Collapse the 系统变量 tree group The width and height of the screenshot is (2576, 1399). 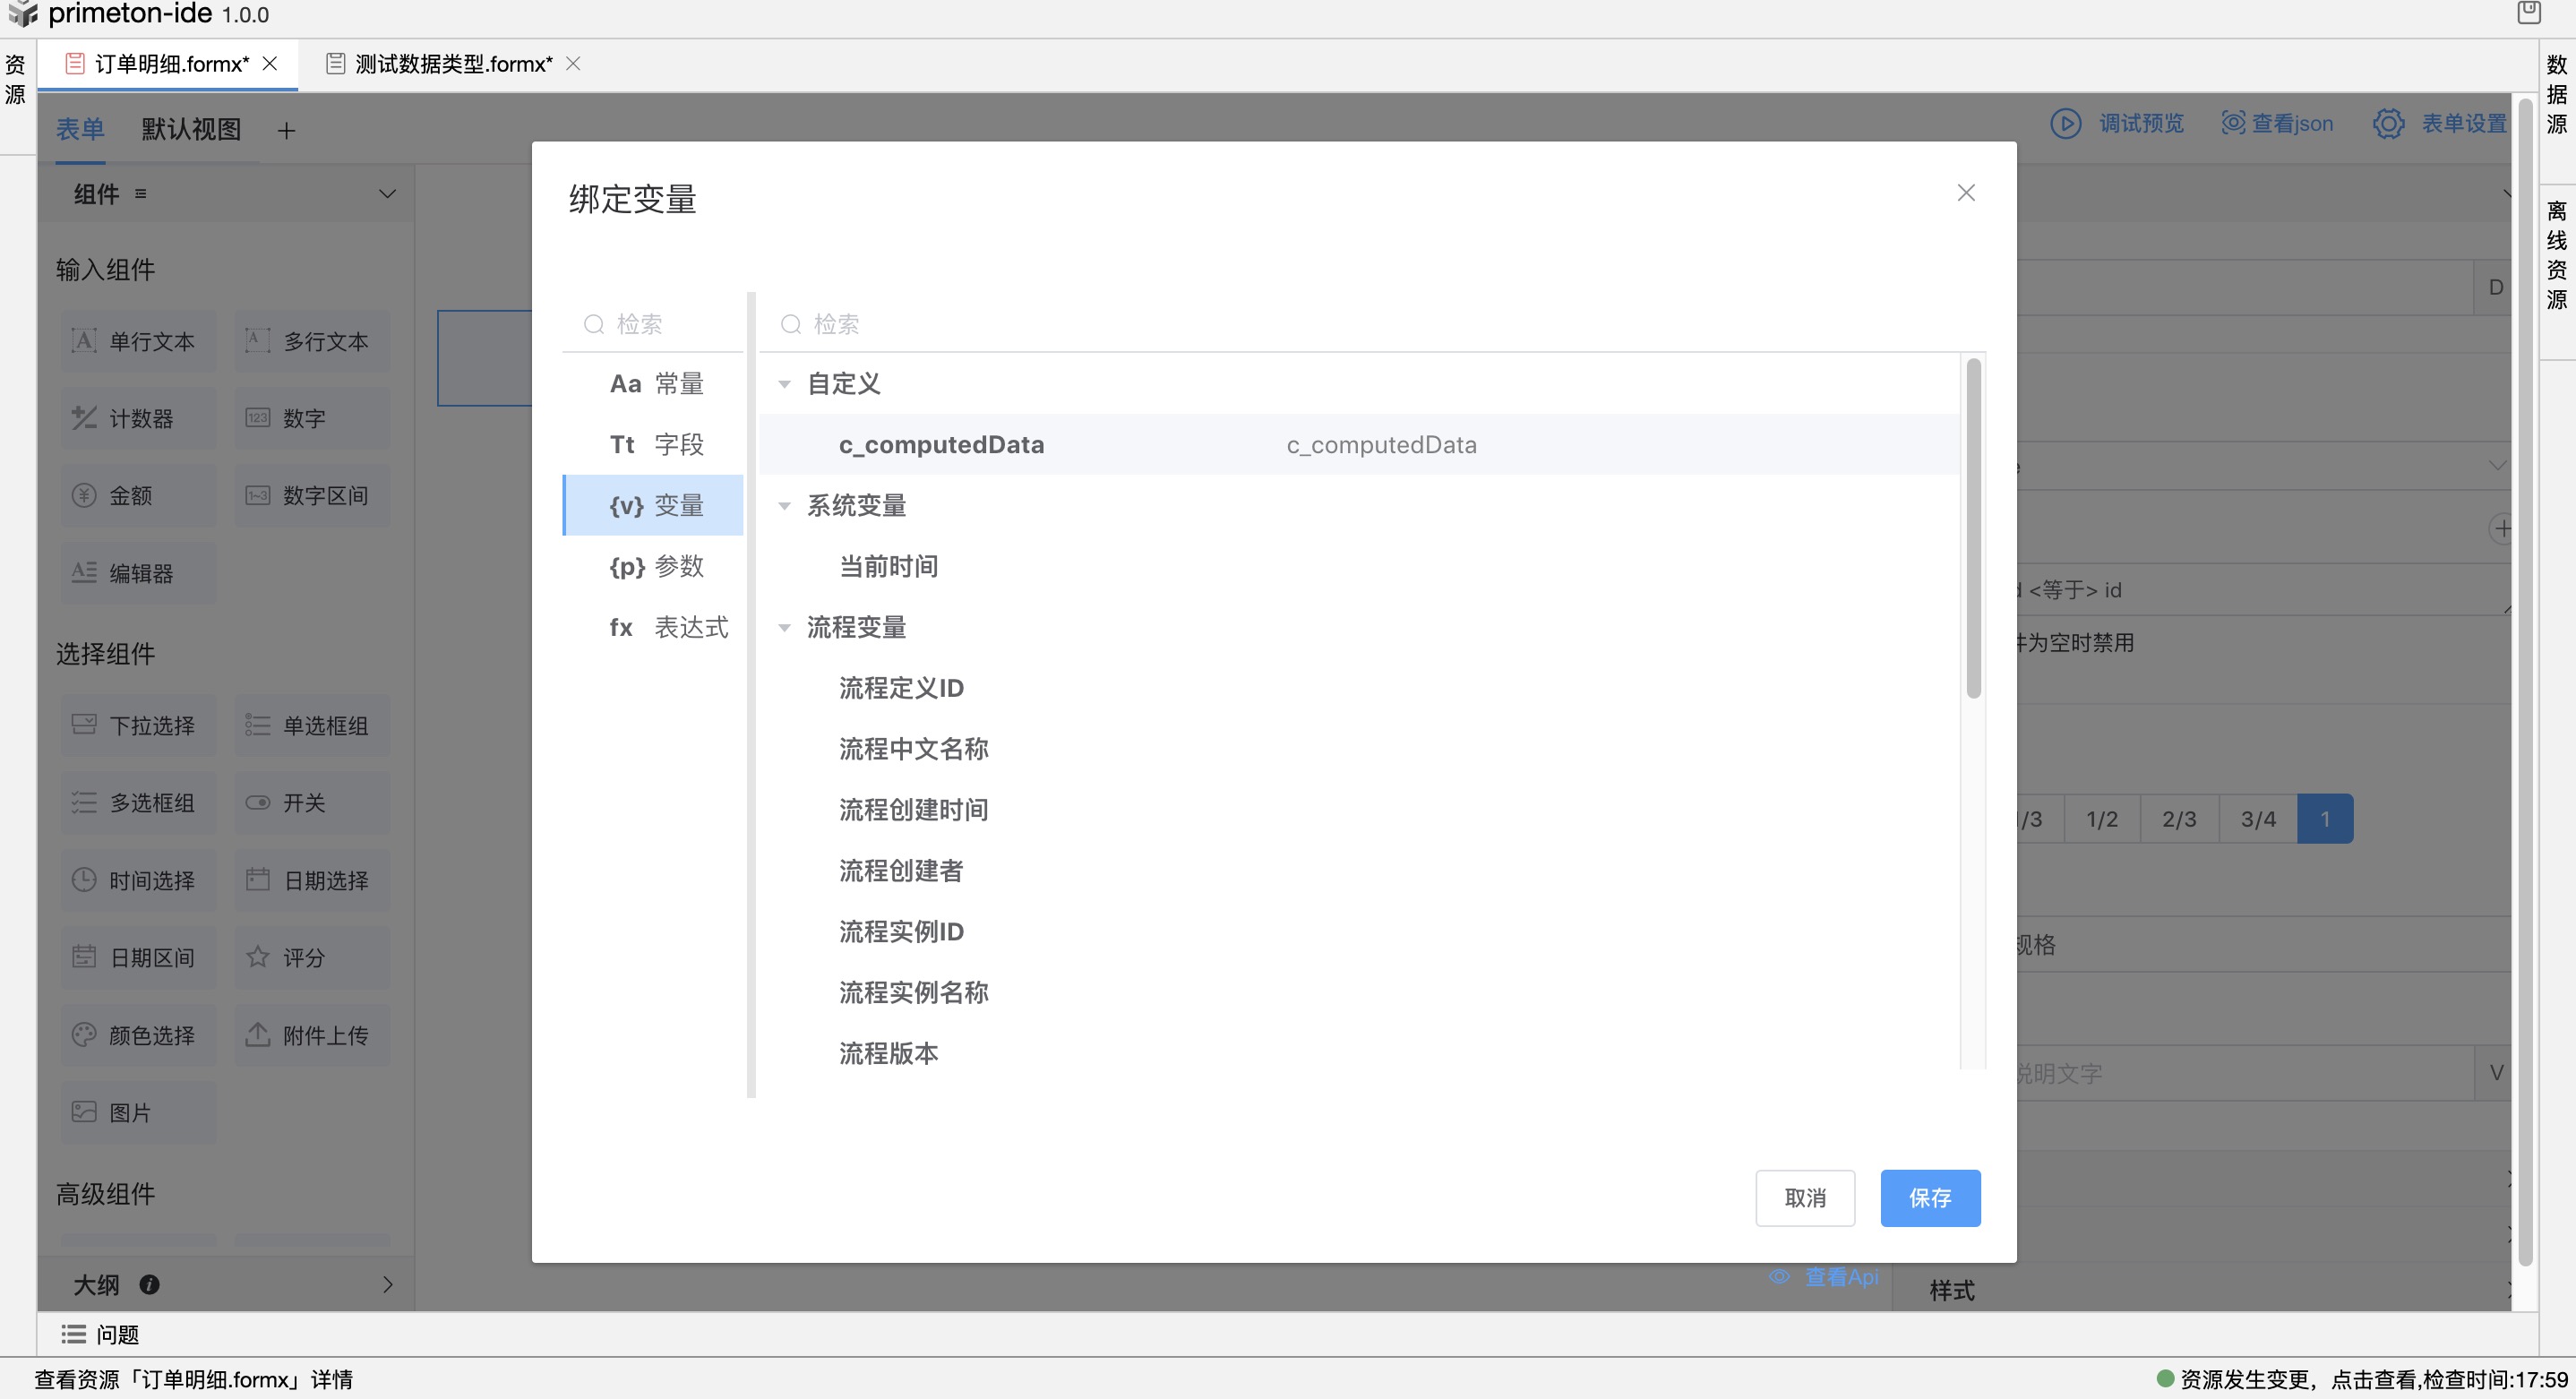[x=785, y=506]
